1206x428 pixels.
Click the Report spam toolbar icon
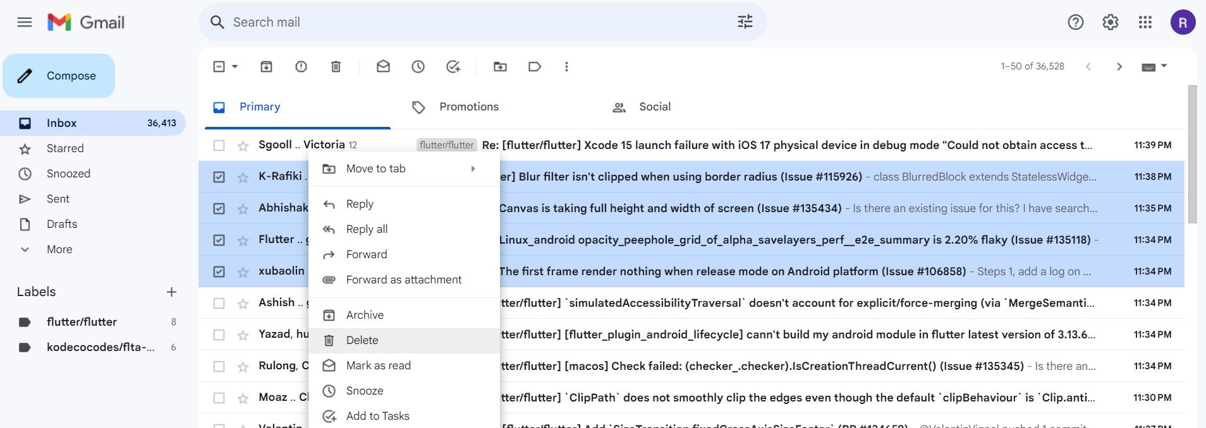click(301, 66)
